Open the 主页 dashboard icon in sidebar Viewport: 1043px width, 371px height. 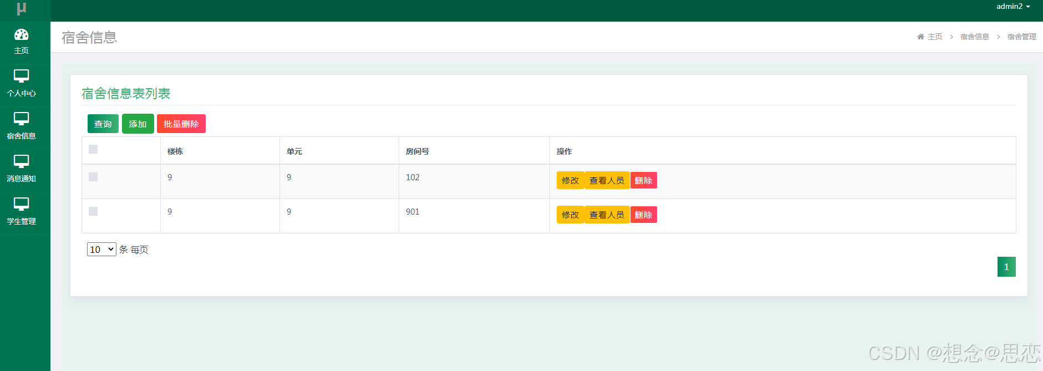pos(21,35)
